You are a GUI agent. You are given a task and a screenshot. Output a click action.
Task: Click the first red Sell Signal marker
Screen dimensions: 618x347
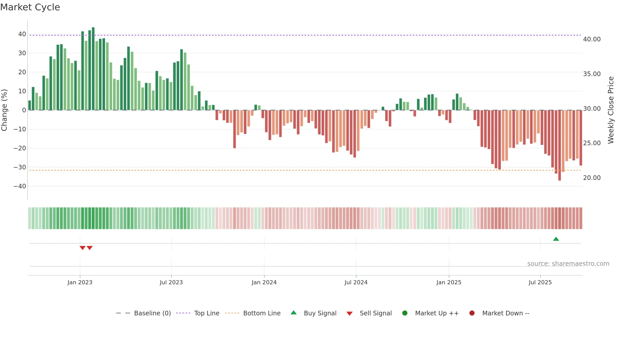(x=82, y=248)
